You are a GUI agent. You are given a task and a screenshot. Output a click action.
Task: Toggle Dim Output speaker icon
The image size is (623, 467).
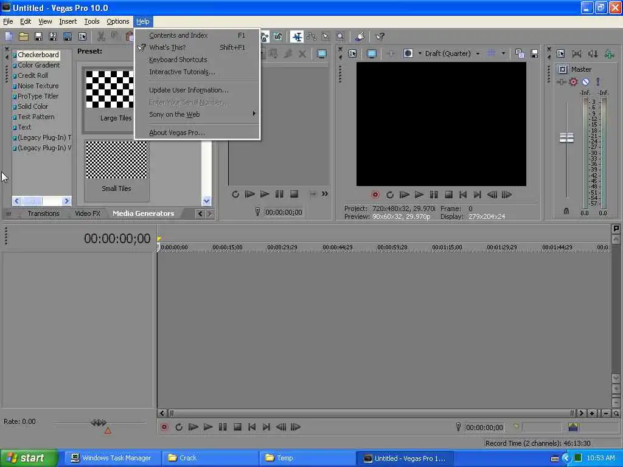click(x=593, y=54)
